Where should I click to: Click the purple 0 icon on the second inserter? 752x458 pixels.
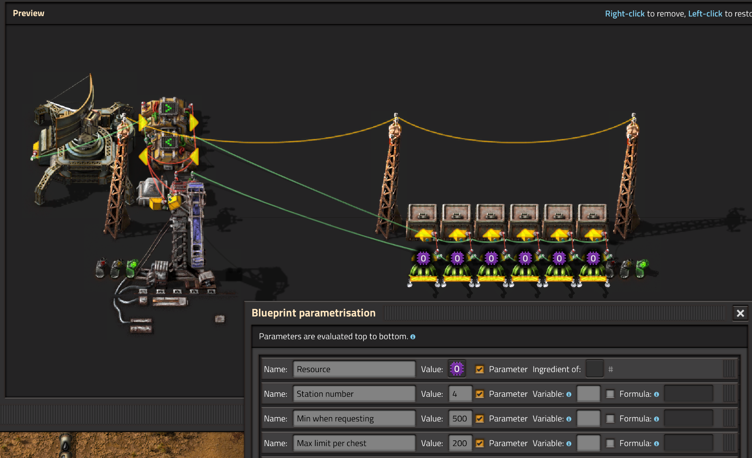tap(457, 258)
